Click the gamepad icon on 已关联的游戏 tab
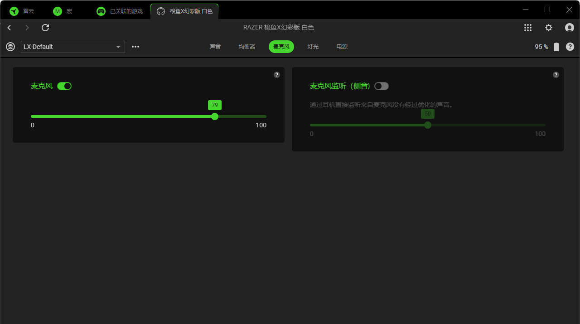 coord(101,11)
